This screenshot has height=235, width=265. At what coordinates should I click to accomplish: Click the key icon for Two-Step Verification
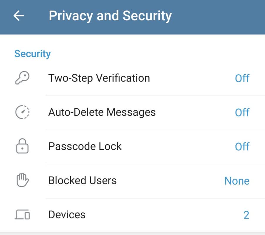click(x=22, y=78)
